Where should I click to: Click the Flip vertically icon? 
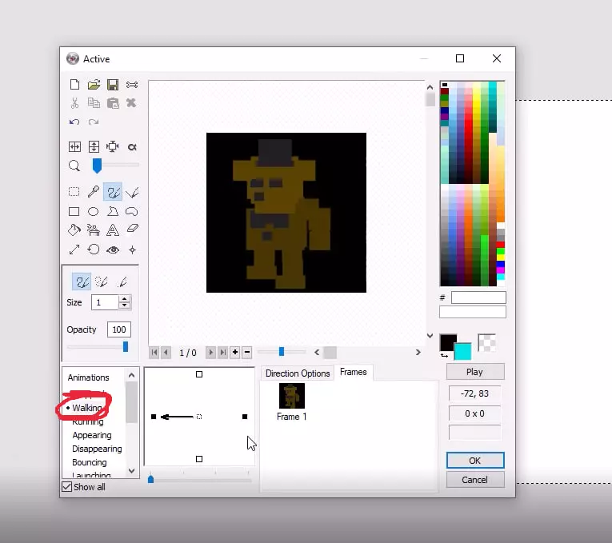94,146
